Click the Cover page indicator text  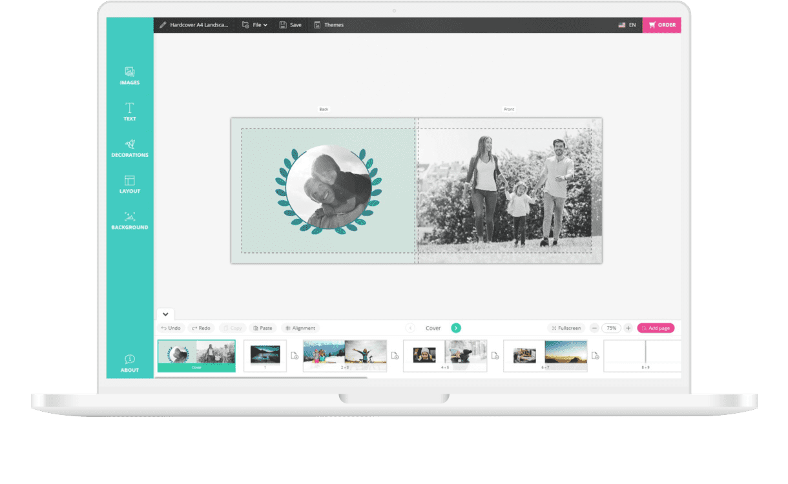[433, 328]
